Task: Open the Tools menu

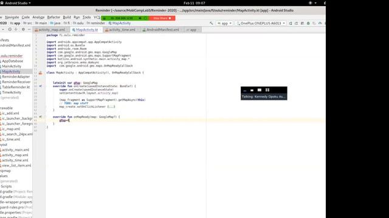Action: [86, 18]
